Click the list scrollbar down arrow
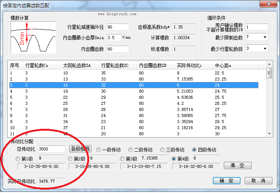The height and width of the screenshot is (193, 280). click(x=269, y=134)
